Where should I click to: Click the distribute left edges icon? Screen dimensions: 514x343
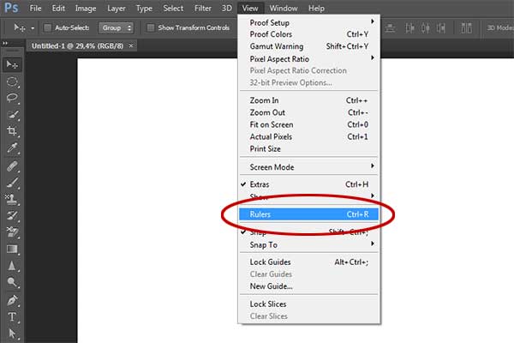click(409, 28)
